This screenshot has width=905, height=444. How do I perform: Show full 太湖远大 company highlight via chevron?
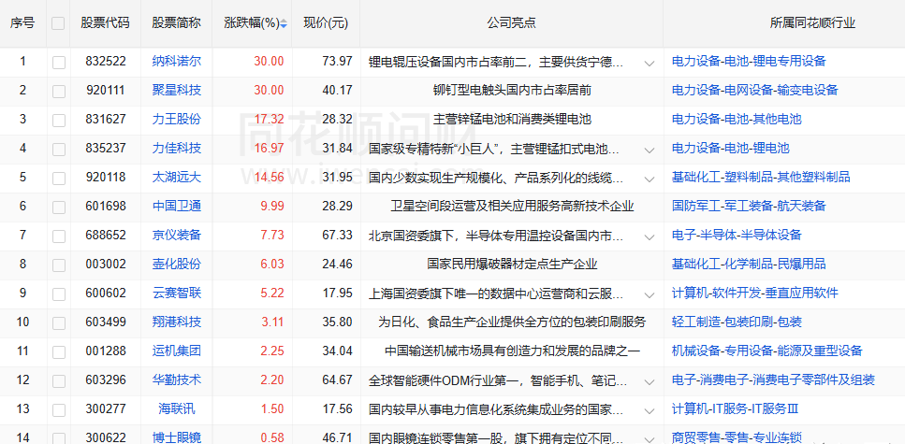[650, 179]
